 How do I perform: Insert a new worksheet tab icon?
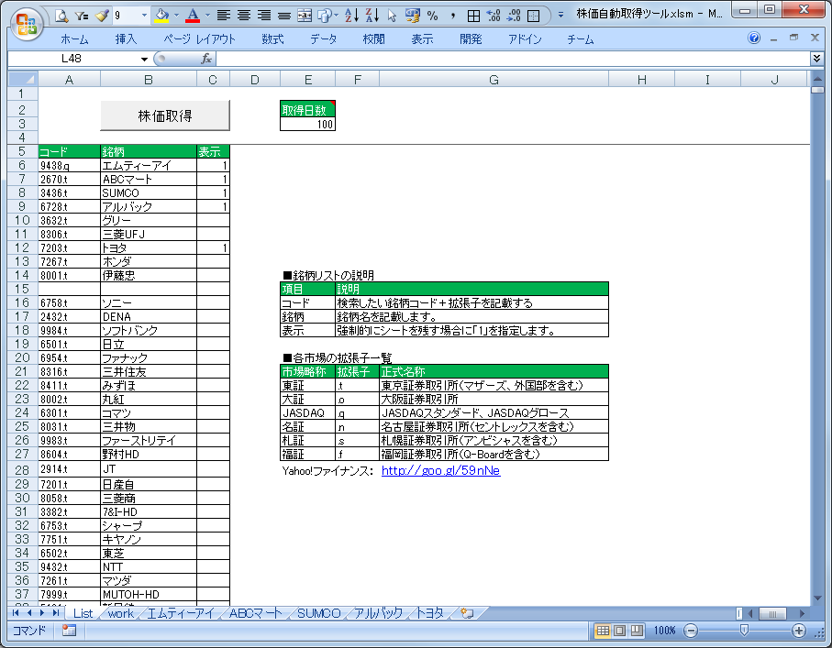[x=467, y=613]
